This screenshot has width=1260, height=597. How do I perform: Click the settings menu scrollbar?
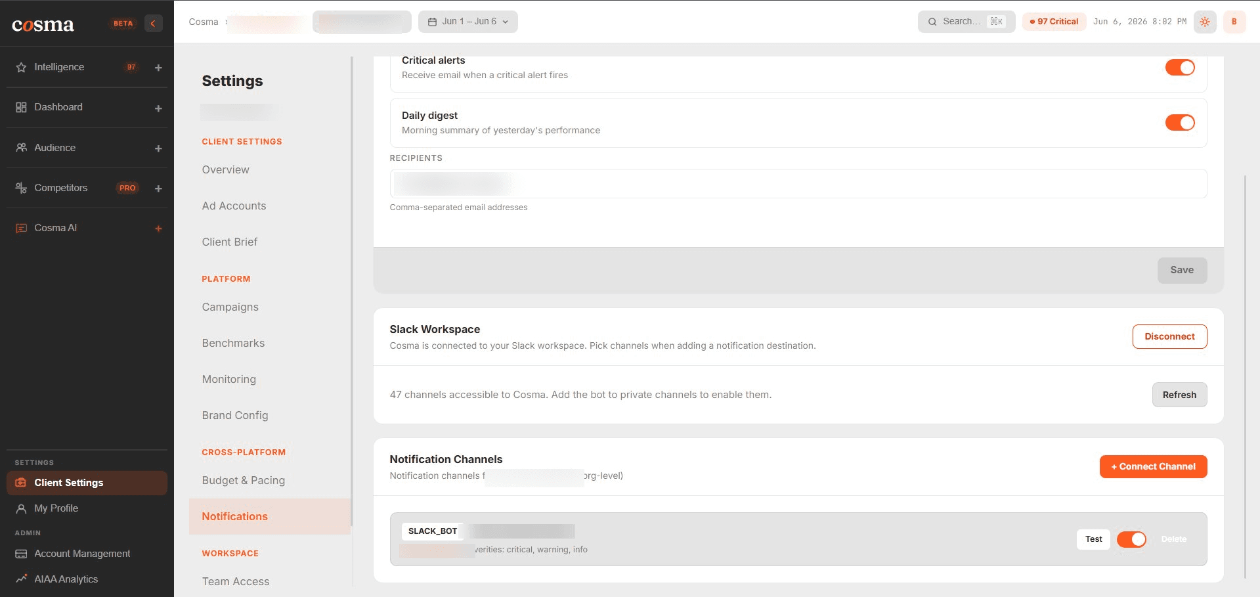tap(352, 291)
